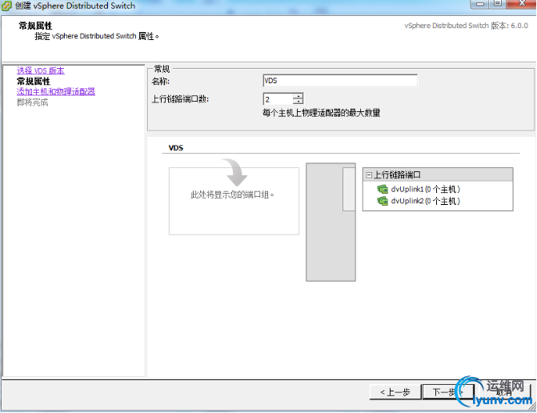This screenshot has width=537, height=413.
Task: Click the 名称 input field containing VDS
Action: [340, 81]
